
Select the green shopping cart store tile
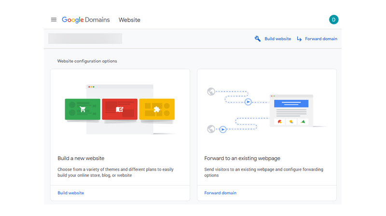83,109
